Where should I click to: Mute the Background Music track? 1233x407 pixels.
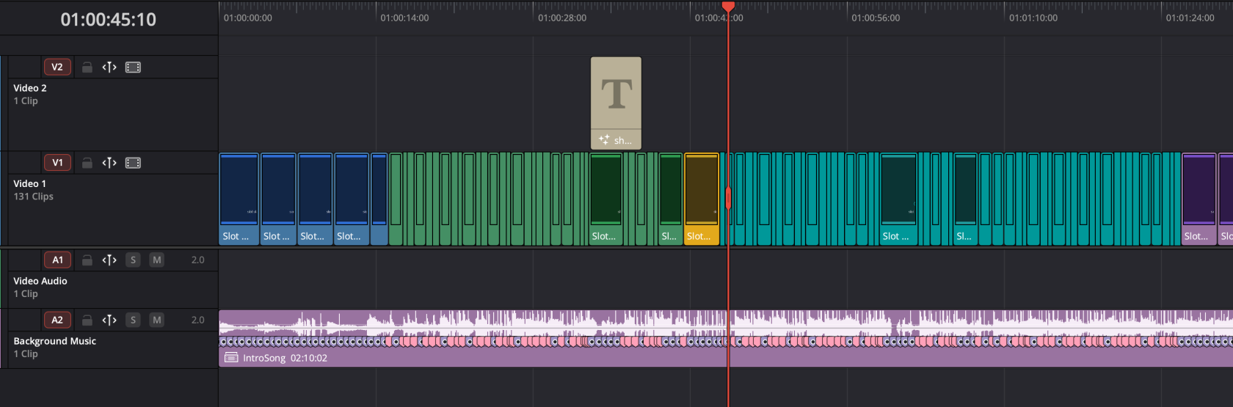click(156, 320)
